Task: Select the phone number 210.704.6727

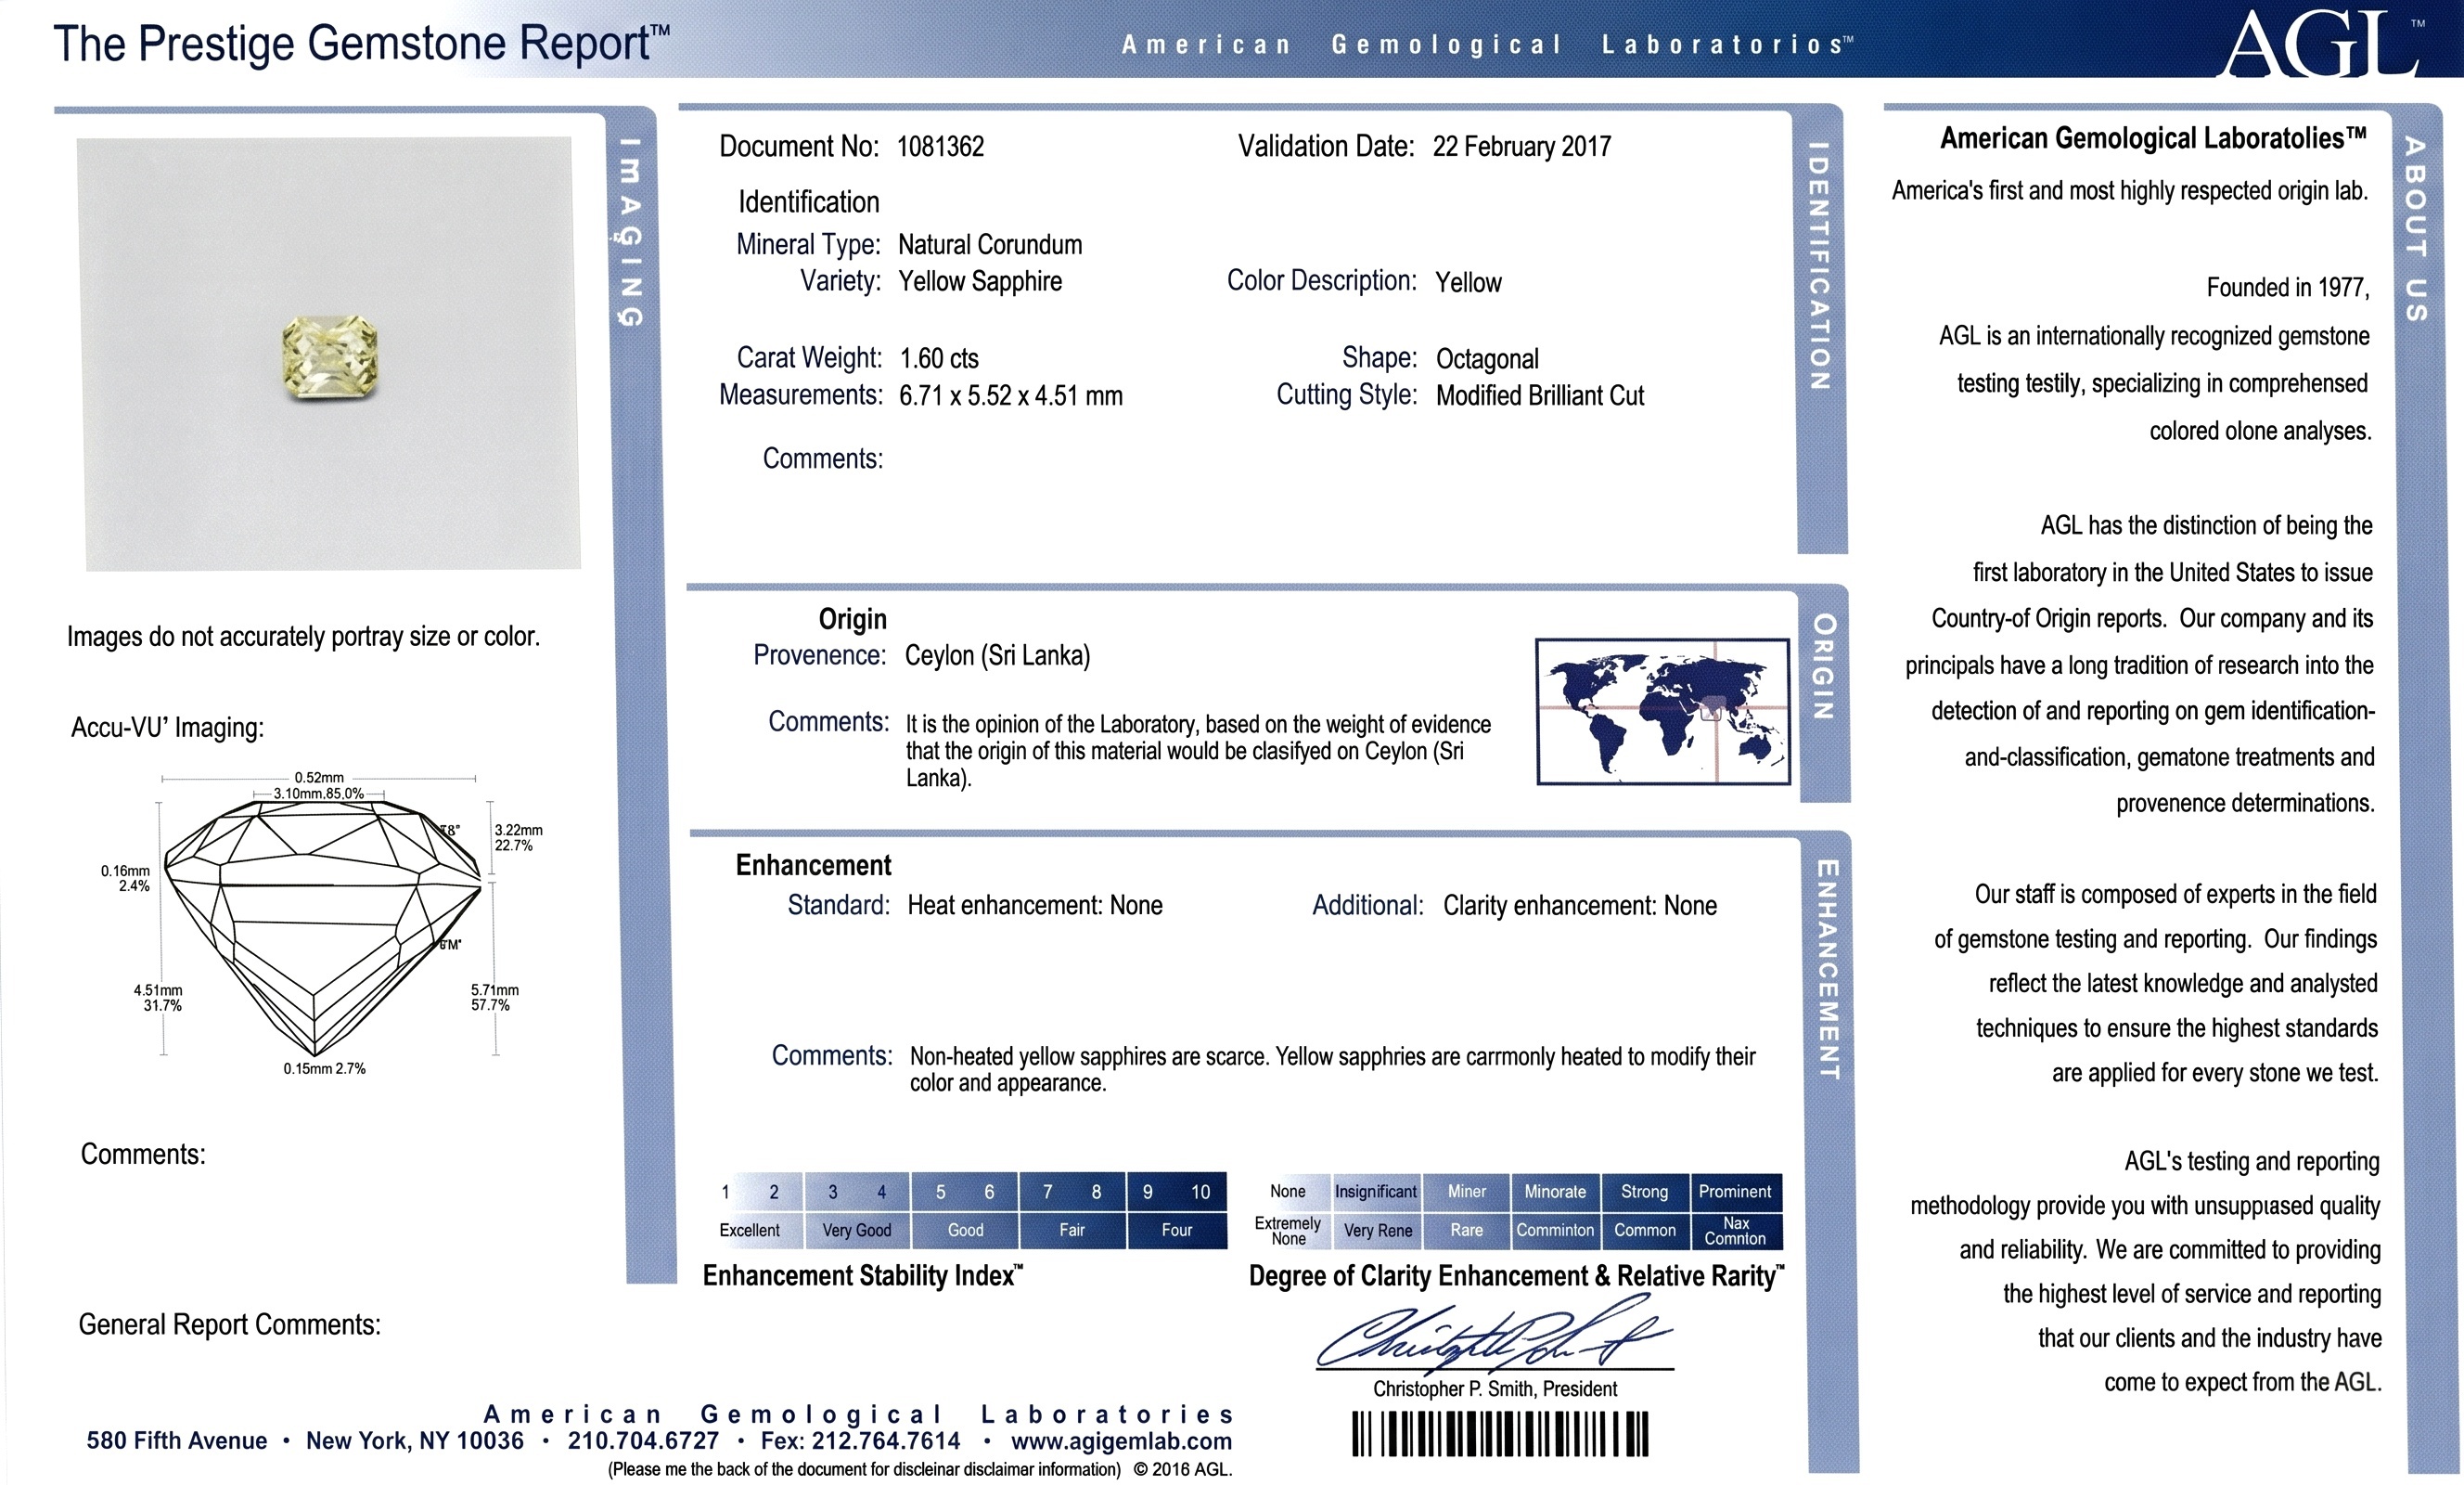Action: coord(643,1441)
